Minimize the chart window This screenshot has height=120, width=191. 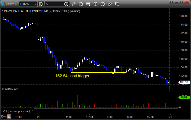(x=177, y=2)
